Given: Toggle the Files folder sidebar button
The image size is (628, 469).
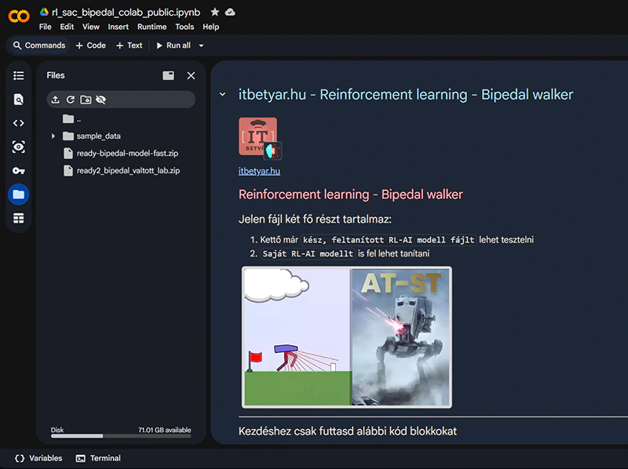Looking at the screenshot, I should coord(19,195).
